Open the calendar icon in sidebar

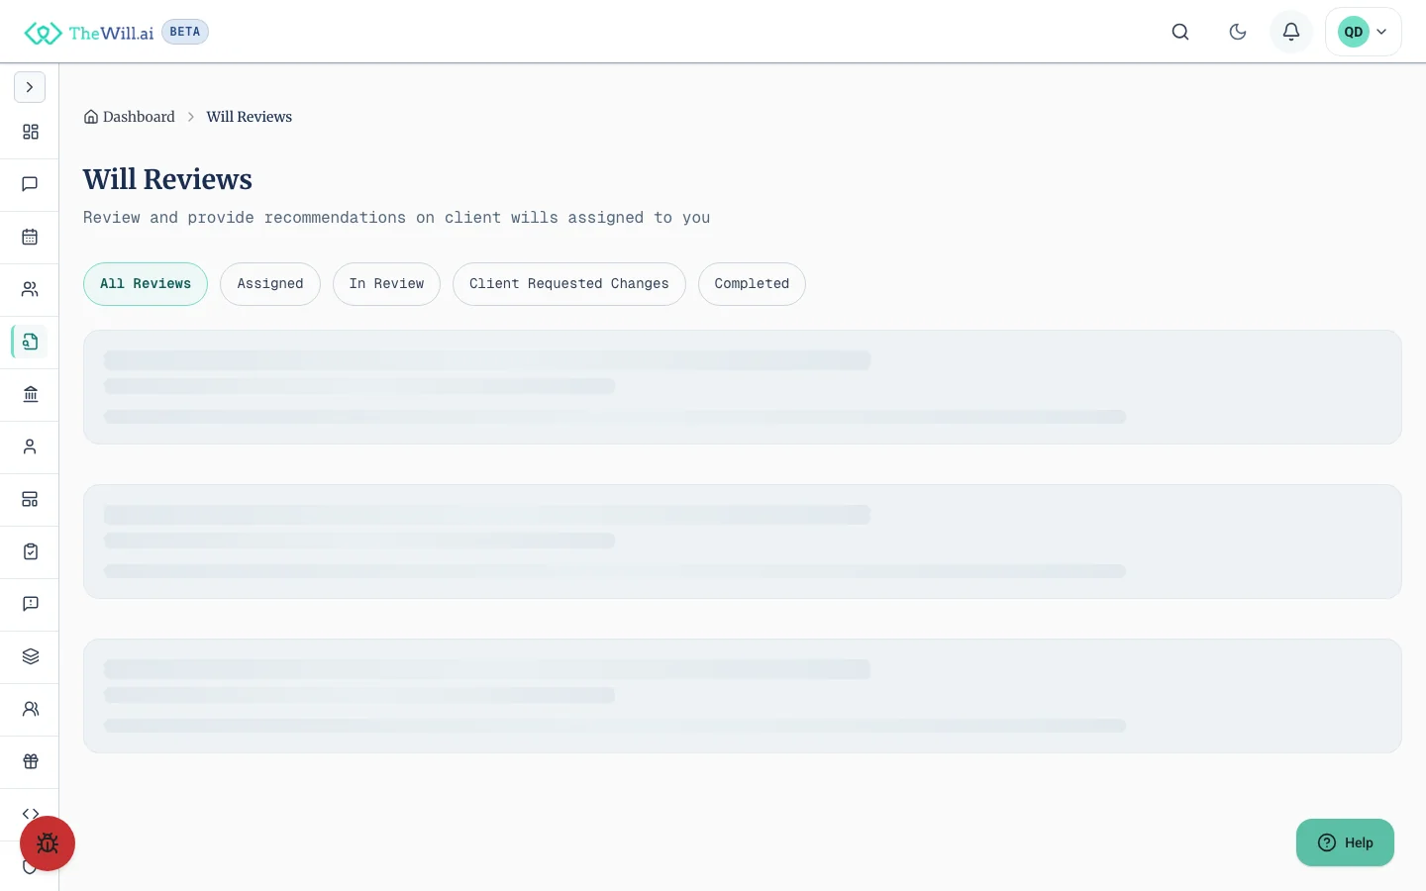[x=30, y=237]
